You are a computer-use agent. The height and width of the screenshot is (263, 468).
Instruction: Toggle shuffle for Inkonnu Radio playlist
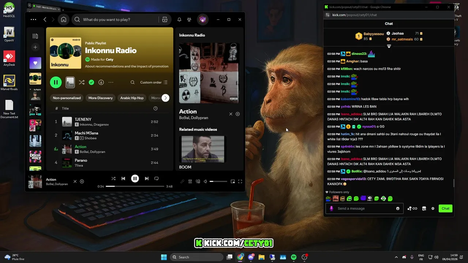point(82,82)
